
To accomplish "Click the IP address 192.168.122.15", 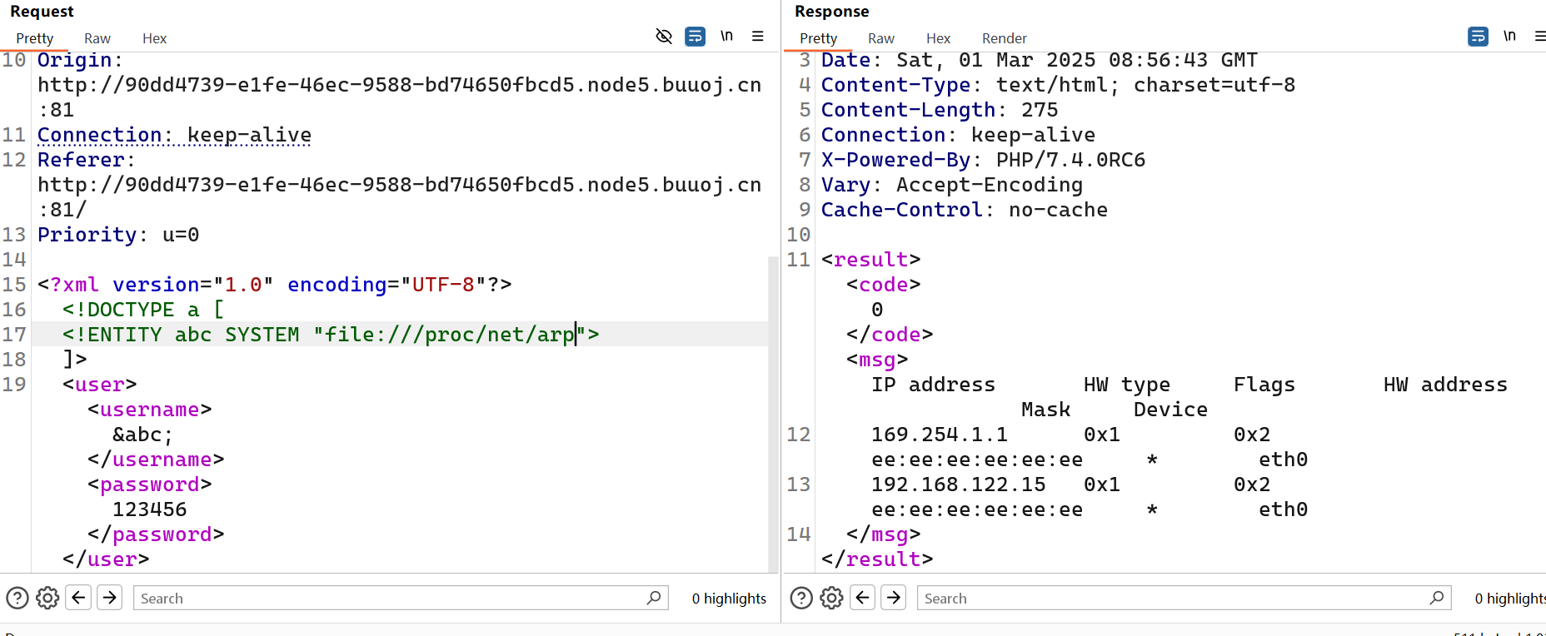I will (959, 484).
